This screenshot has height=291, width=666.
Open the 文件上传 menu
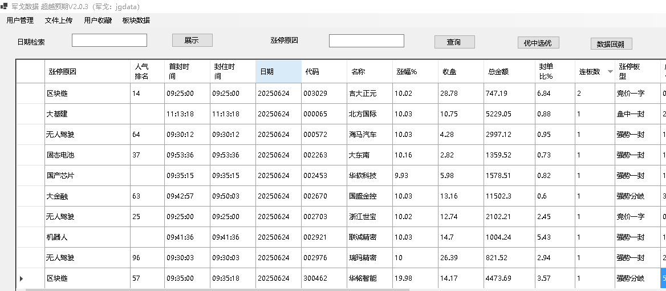click(59, 21)
